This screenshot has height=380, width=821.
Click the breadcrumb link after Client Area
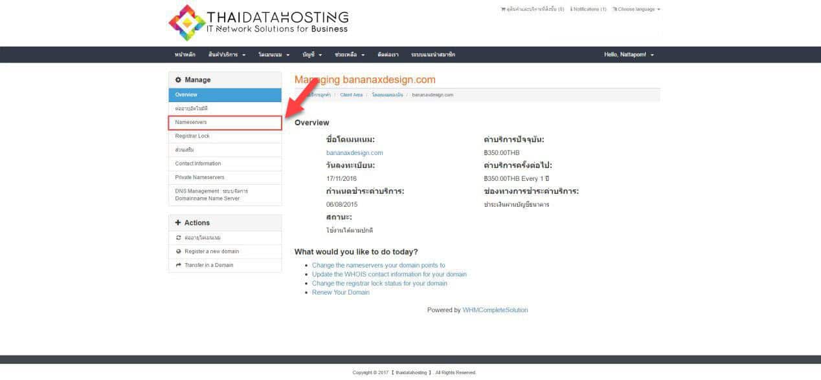click(x=387, y=95)
